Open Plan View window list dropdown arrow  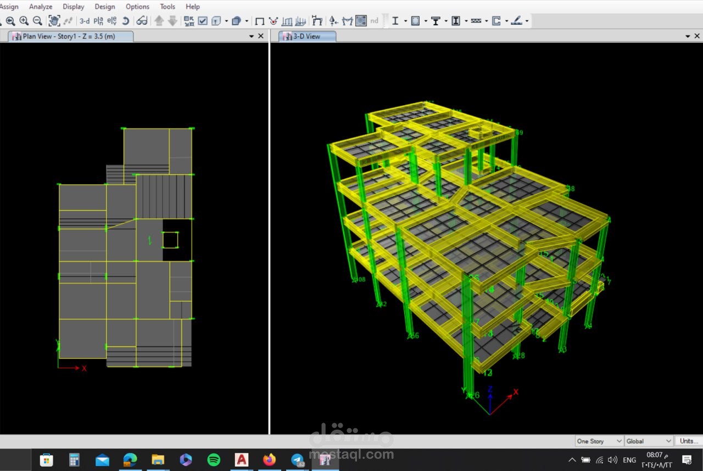tap(252, 36)
